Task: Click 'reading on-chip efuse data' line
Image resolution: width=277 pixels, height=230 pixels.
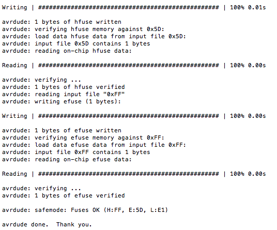Action: (x=67, y=160)
